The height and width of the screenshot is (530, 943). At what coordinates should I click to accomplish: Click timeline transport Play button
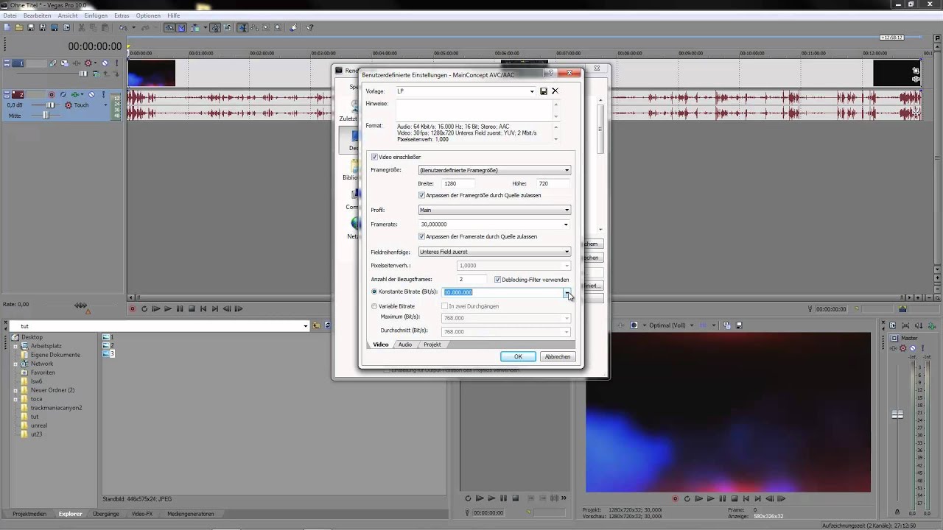click(168, 308)
